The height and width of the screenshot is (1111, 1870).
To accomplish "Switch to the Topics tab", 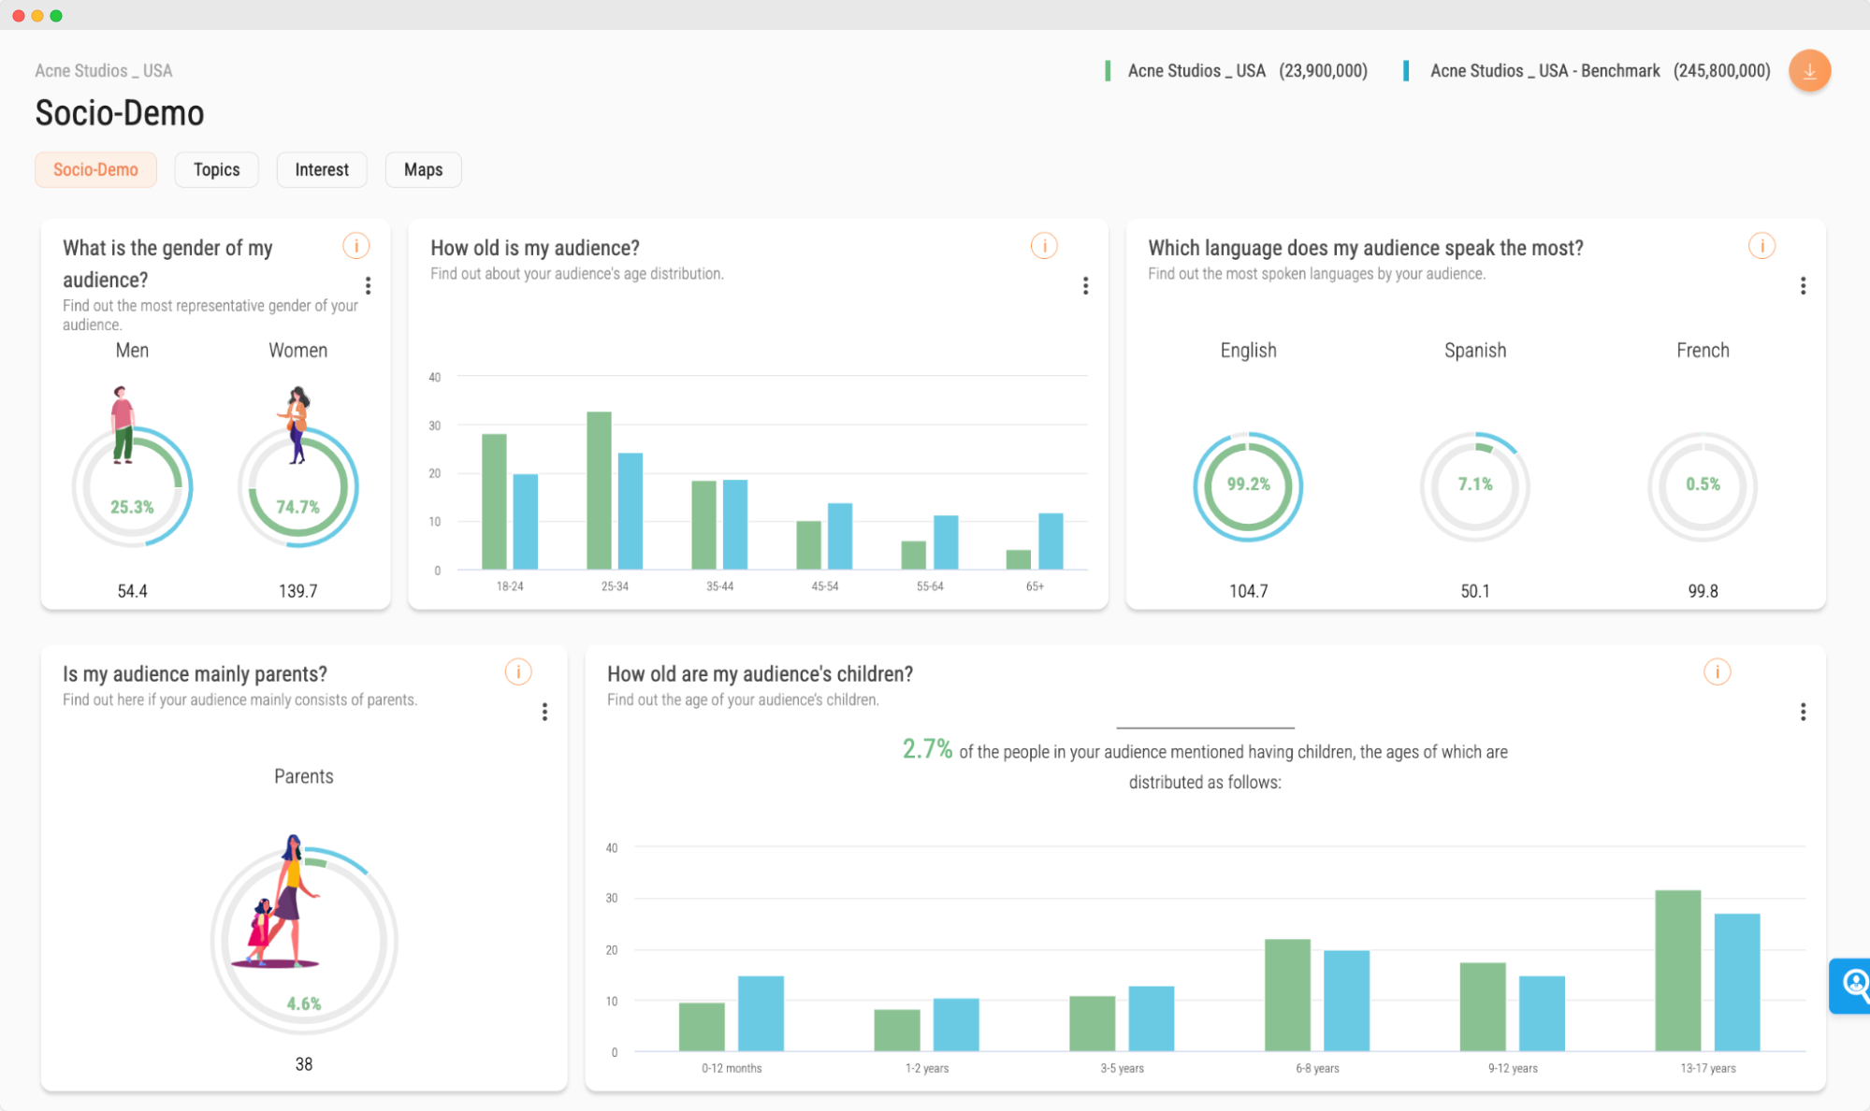I will 216,169.
